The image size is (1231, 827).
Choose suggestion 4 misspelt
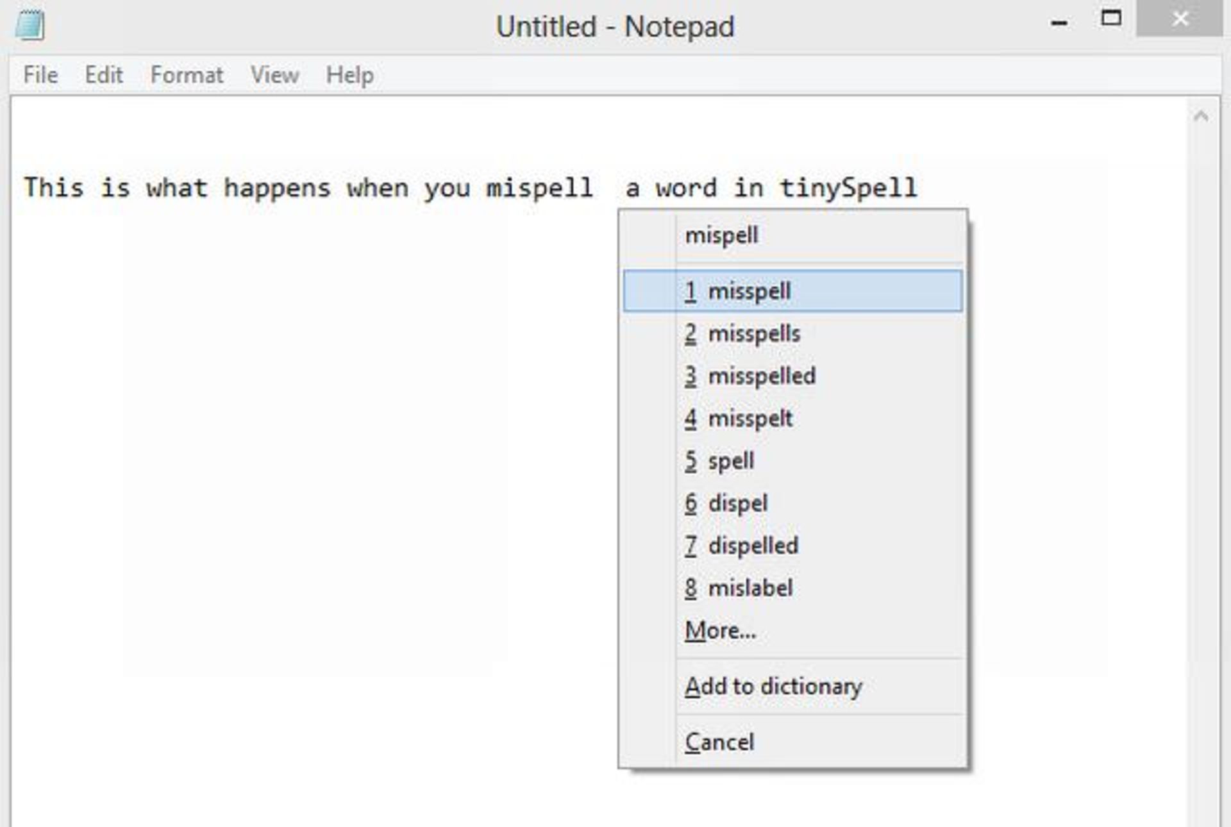point(750,419)
